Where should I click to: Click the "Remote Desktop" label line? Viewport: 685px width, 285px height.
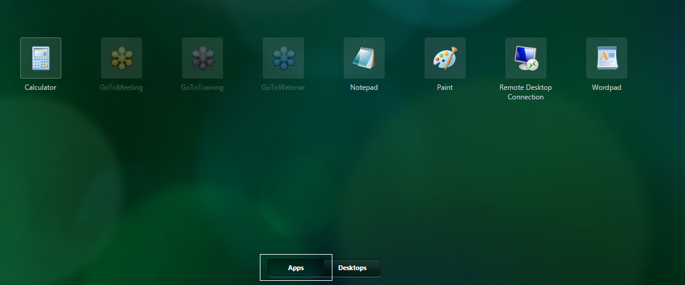[x=526, y=87]
